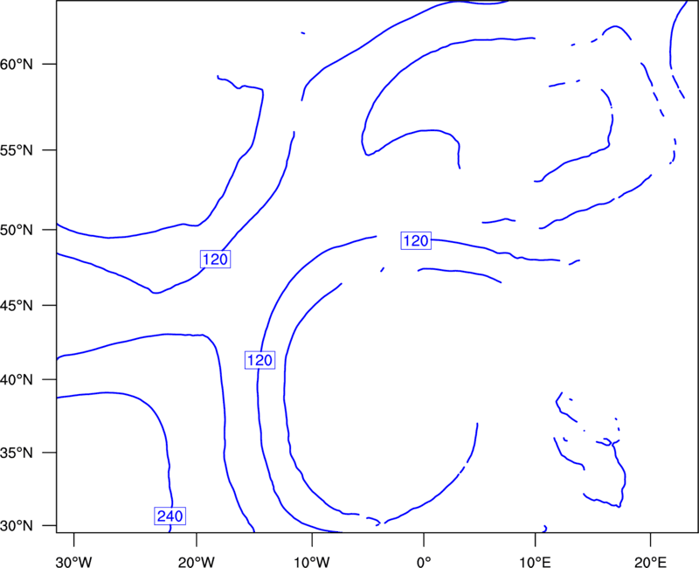The width and height of the screenshot is (699, 568).
Task: Select the 120 contour label near 41°N, 14°W
Action: [x=260, y=360]
